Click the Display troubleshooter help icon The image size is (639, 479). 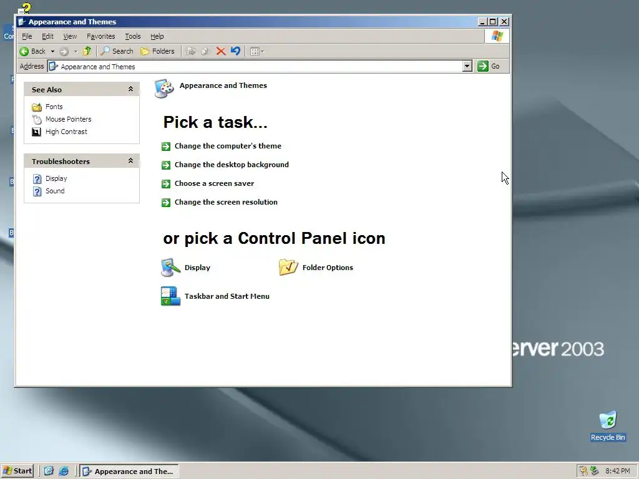37,179
